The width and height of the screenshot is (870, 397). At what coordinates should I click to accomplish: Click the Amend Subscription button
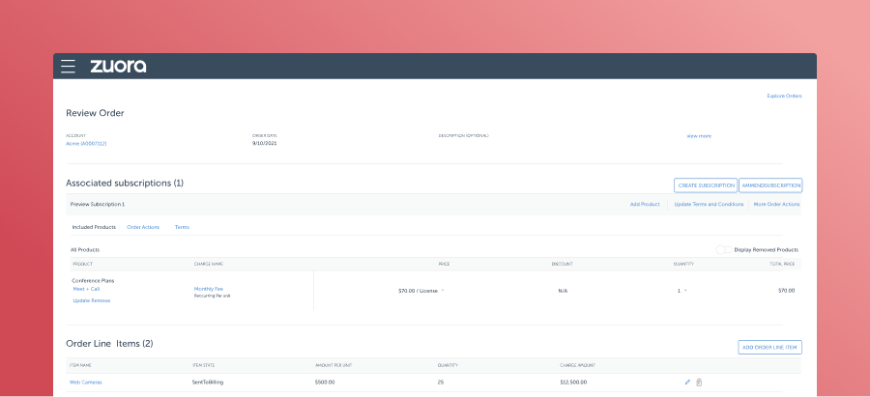[x=770, y=184]
